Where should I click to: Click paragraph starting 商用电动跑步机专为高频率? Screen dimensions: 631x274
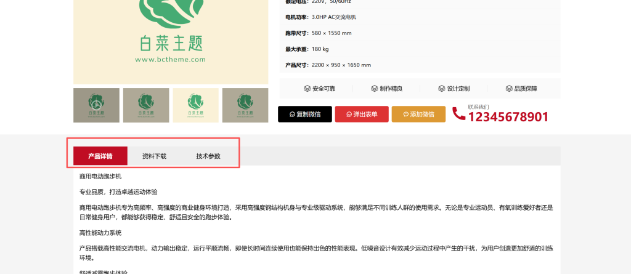pyautogui.click(x=316, y=212)
